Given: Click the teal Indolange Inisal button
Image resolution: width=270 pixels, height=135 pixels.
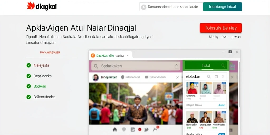Looking at the screenshot, I should [223, 7].
